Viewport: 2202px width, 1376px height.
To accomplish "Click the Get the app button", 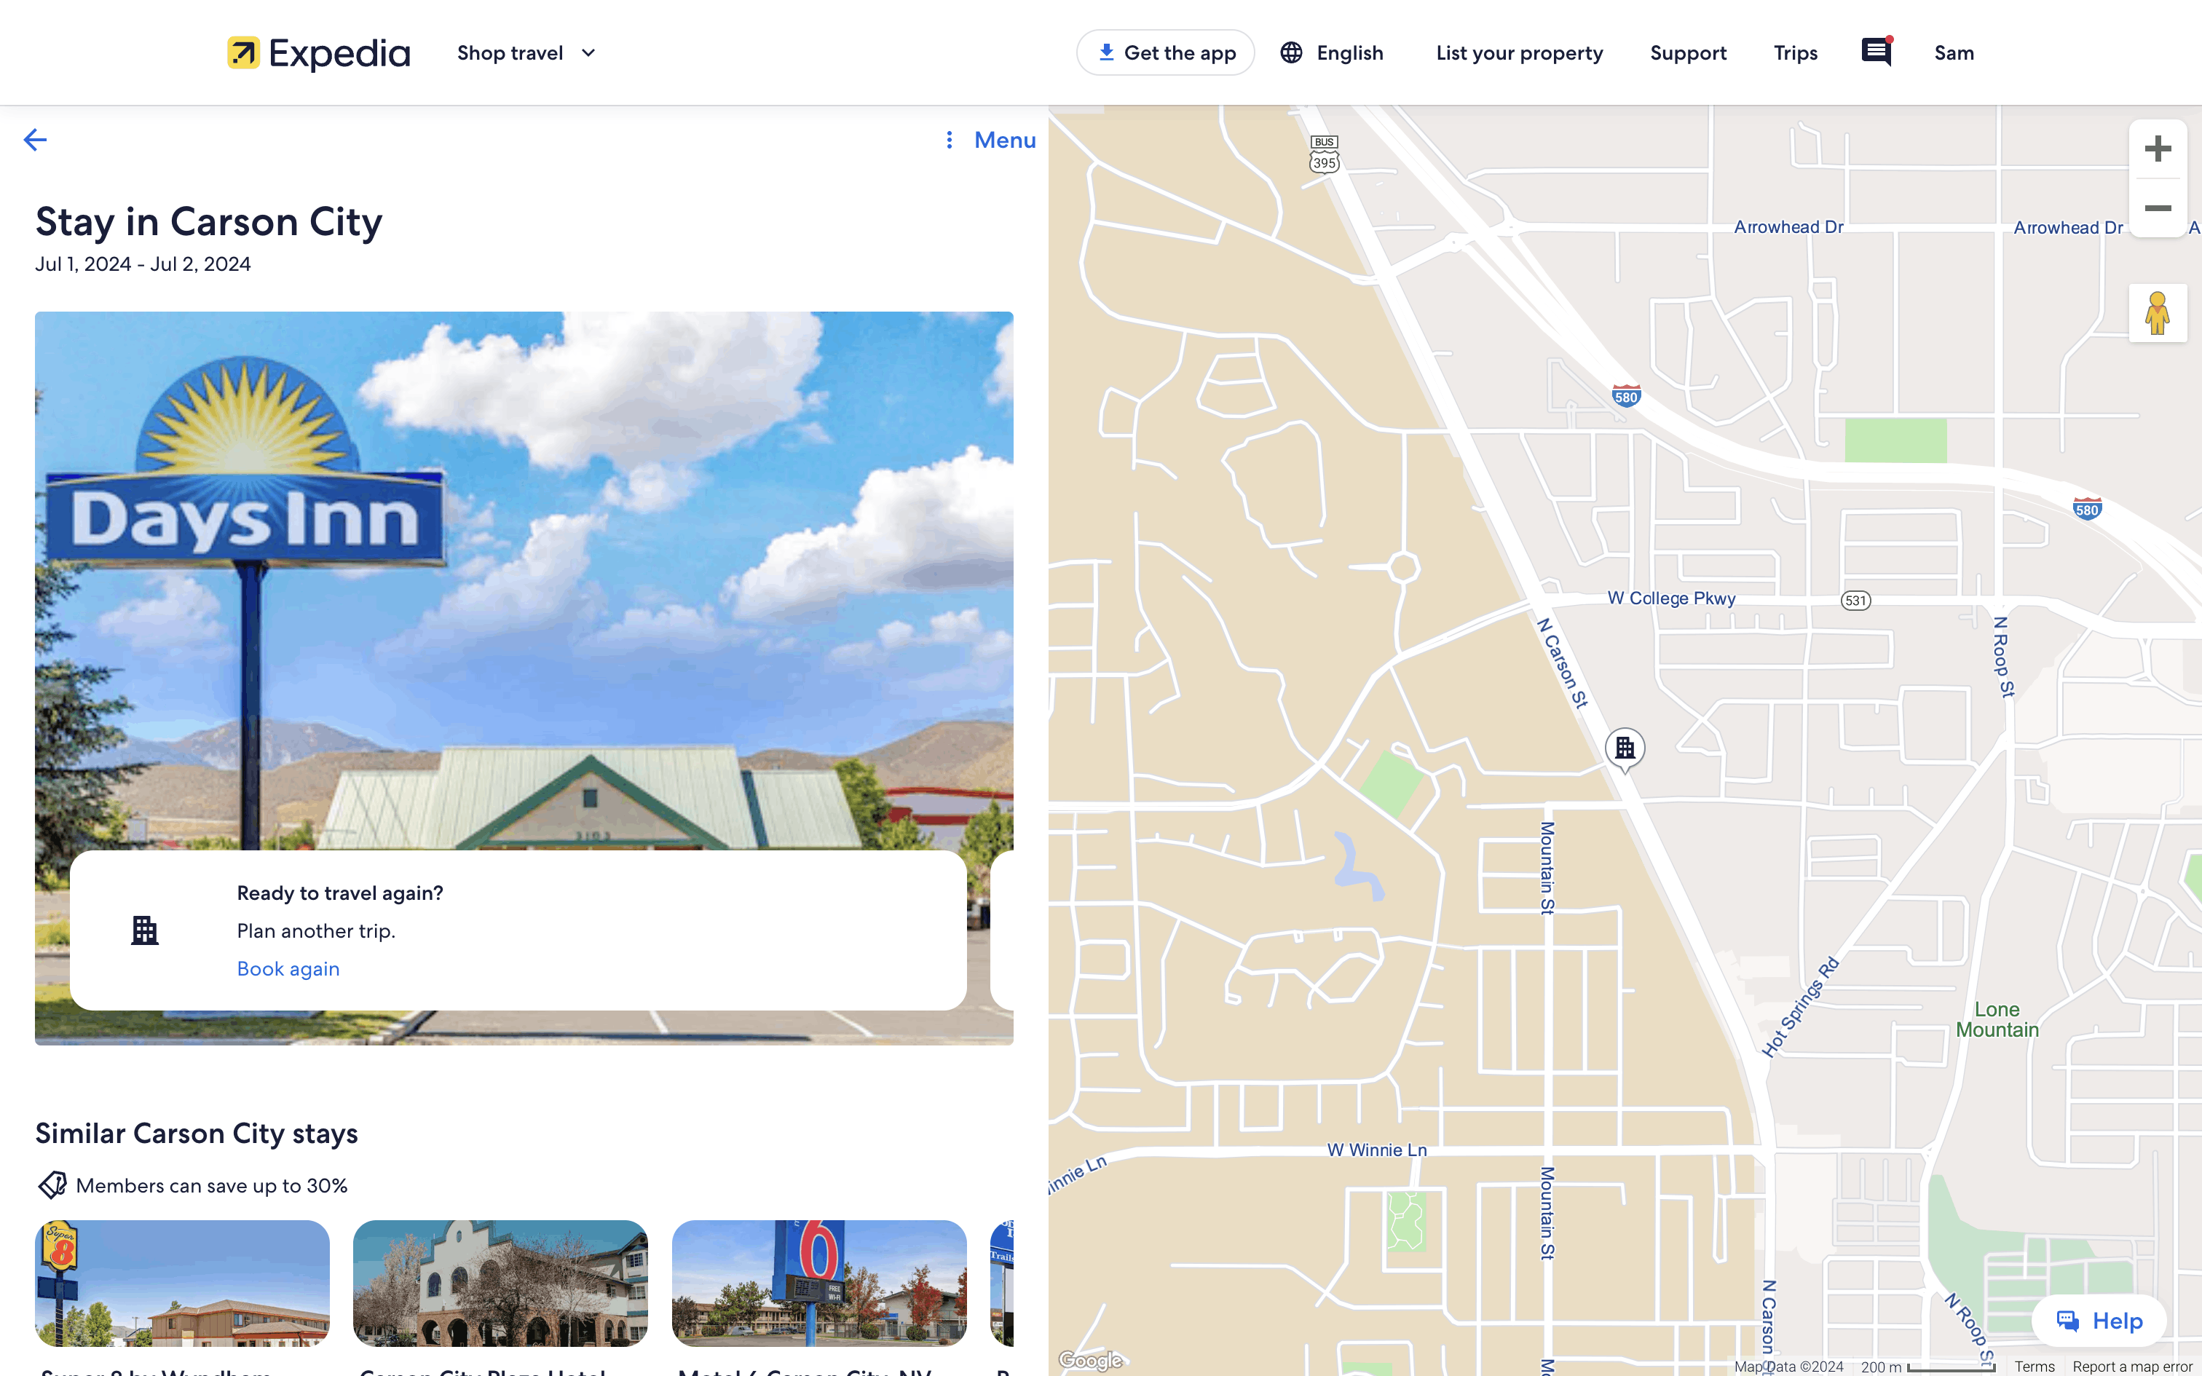I will click(1166, 52).
